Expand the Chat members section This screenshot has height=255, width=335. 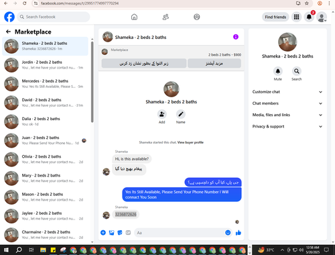click(x=287, y=103)
